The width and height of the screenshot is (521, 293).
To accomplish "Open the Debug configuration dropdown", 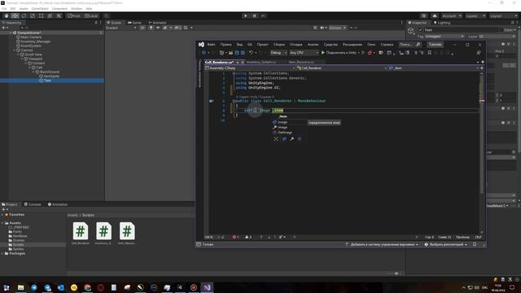I will [278, 53].
